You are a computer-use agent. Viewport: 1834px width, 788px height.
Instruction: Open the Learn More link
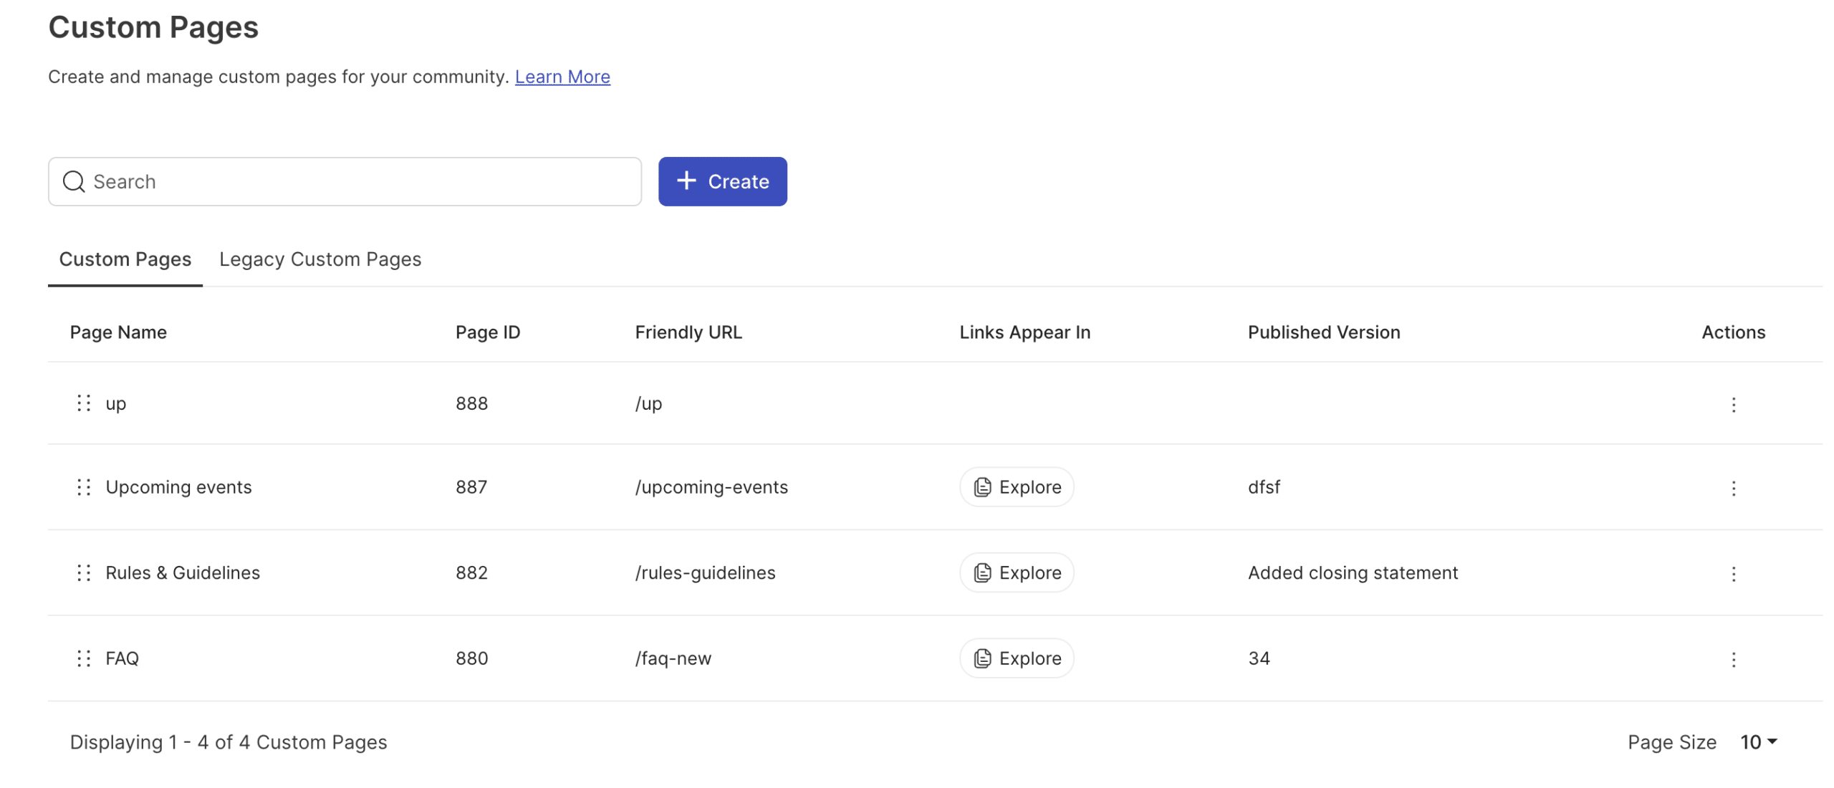[562, 77]
